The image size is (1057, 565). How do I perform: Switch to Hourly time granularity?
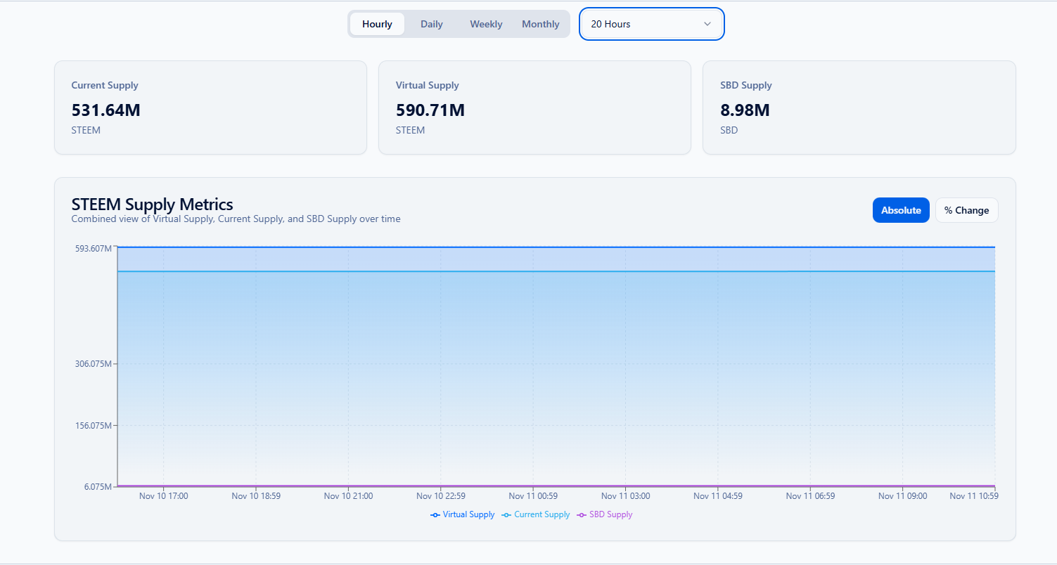[377, 24]
